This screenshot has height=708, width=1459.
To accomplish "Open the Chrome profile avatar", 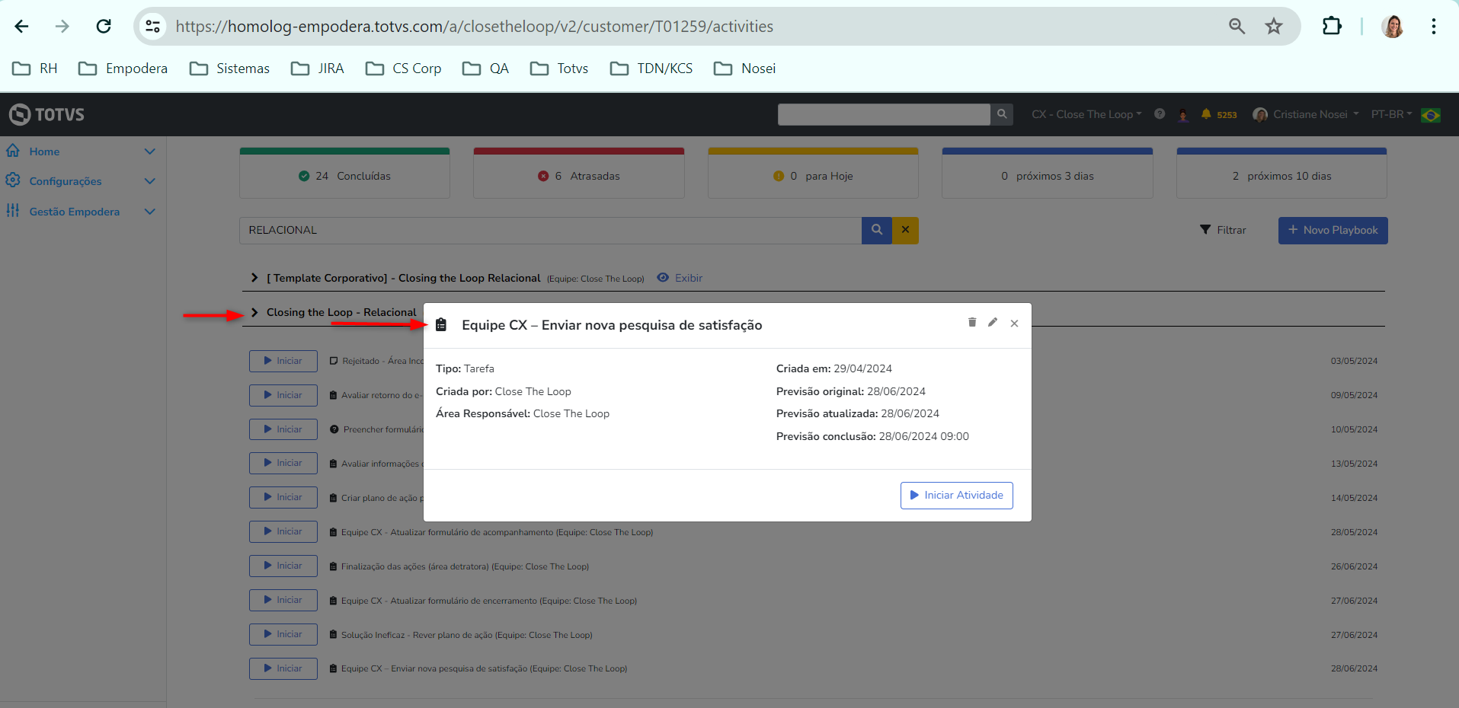I will tap(1393, 27).
